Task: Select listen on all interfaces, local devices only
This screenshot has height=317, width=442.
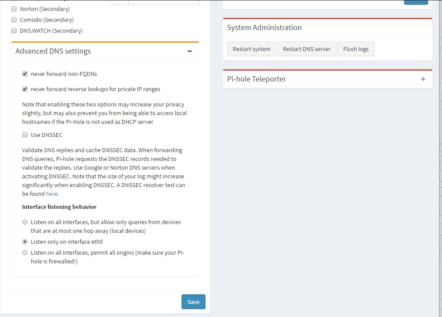Action: tap(25, 222)
